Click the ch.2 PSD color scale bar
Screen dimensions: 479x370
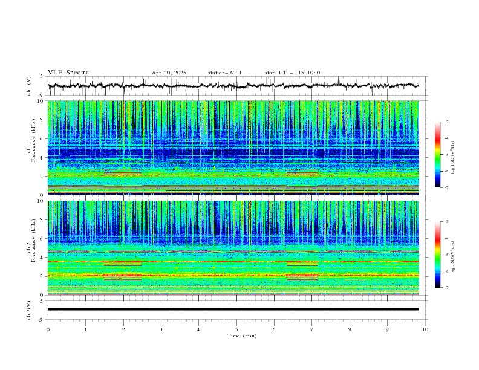point(438,255)
